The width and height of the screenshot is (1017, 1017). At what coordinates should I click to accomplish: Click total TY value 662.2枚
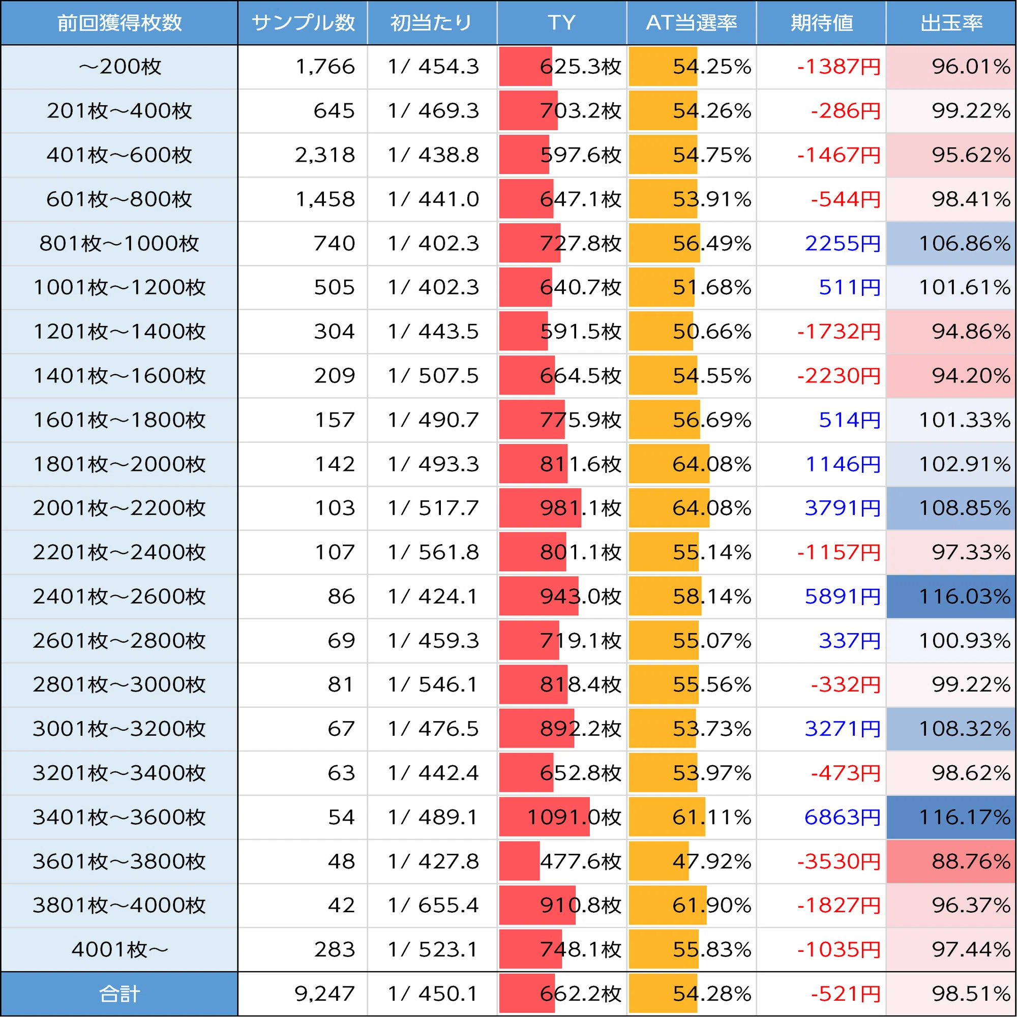click(581, 994)
